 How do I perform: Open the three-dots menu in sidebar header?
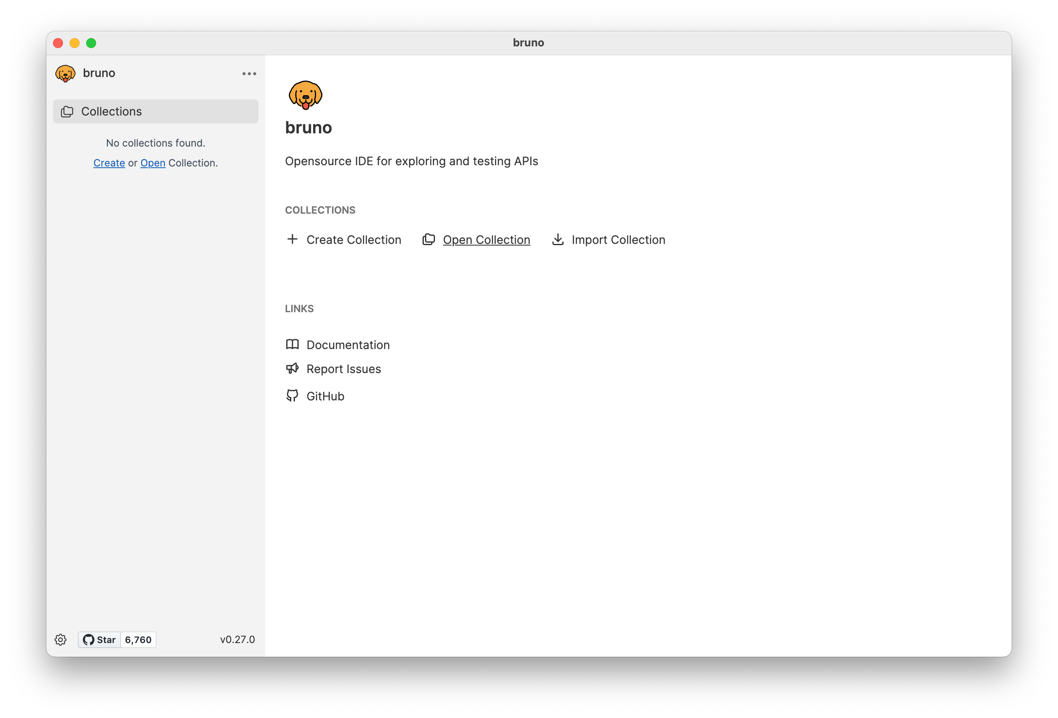point(249,74)
